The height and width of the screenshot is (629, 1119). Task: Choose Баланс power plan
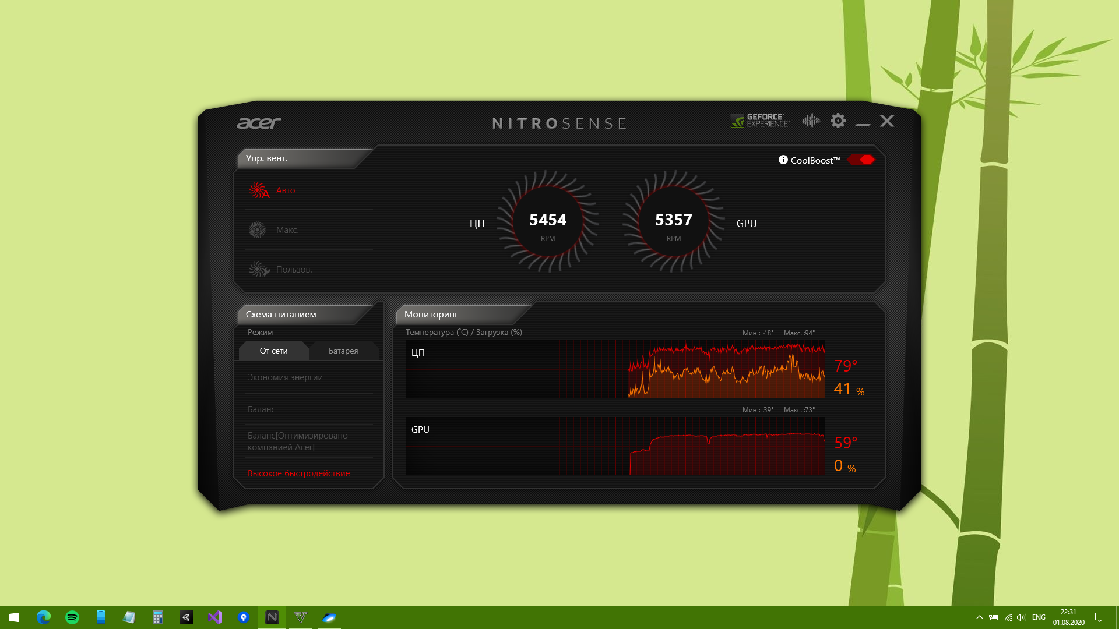(x=261, y=409)
